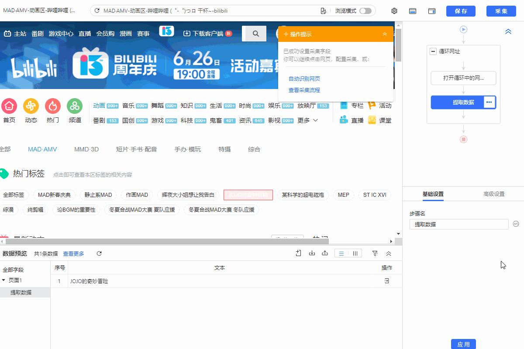The width and height of the screenshot is (524, 349).
Task: Click the 频道 channel icon
Action: pos(75,106)
